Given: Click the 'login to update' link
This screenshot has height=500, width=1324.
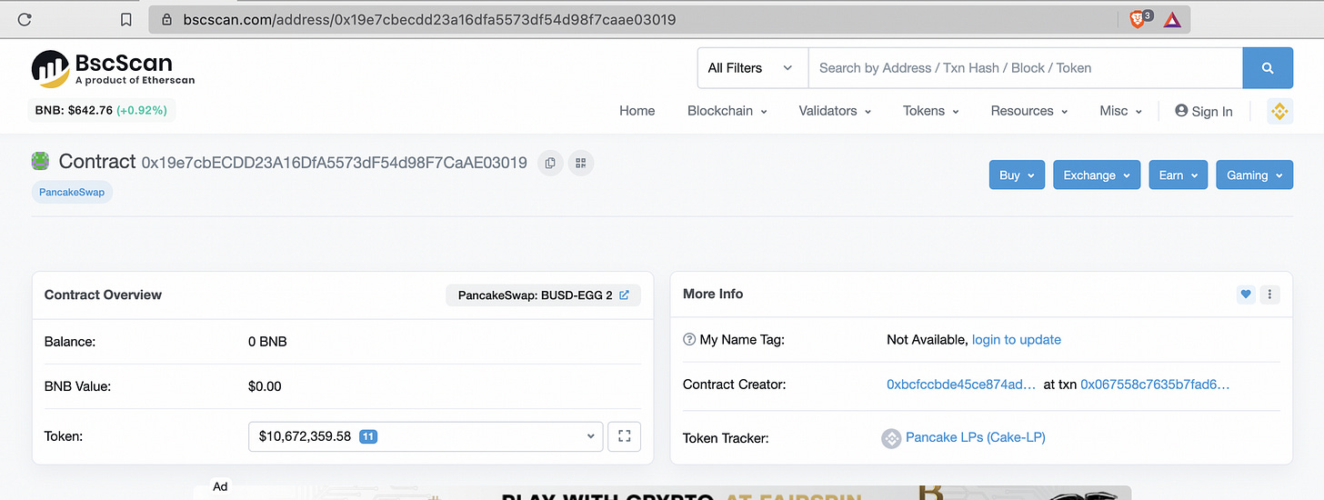Looking at the screenshot, I should [x=1017, y=340].
